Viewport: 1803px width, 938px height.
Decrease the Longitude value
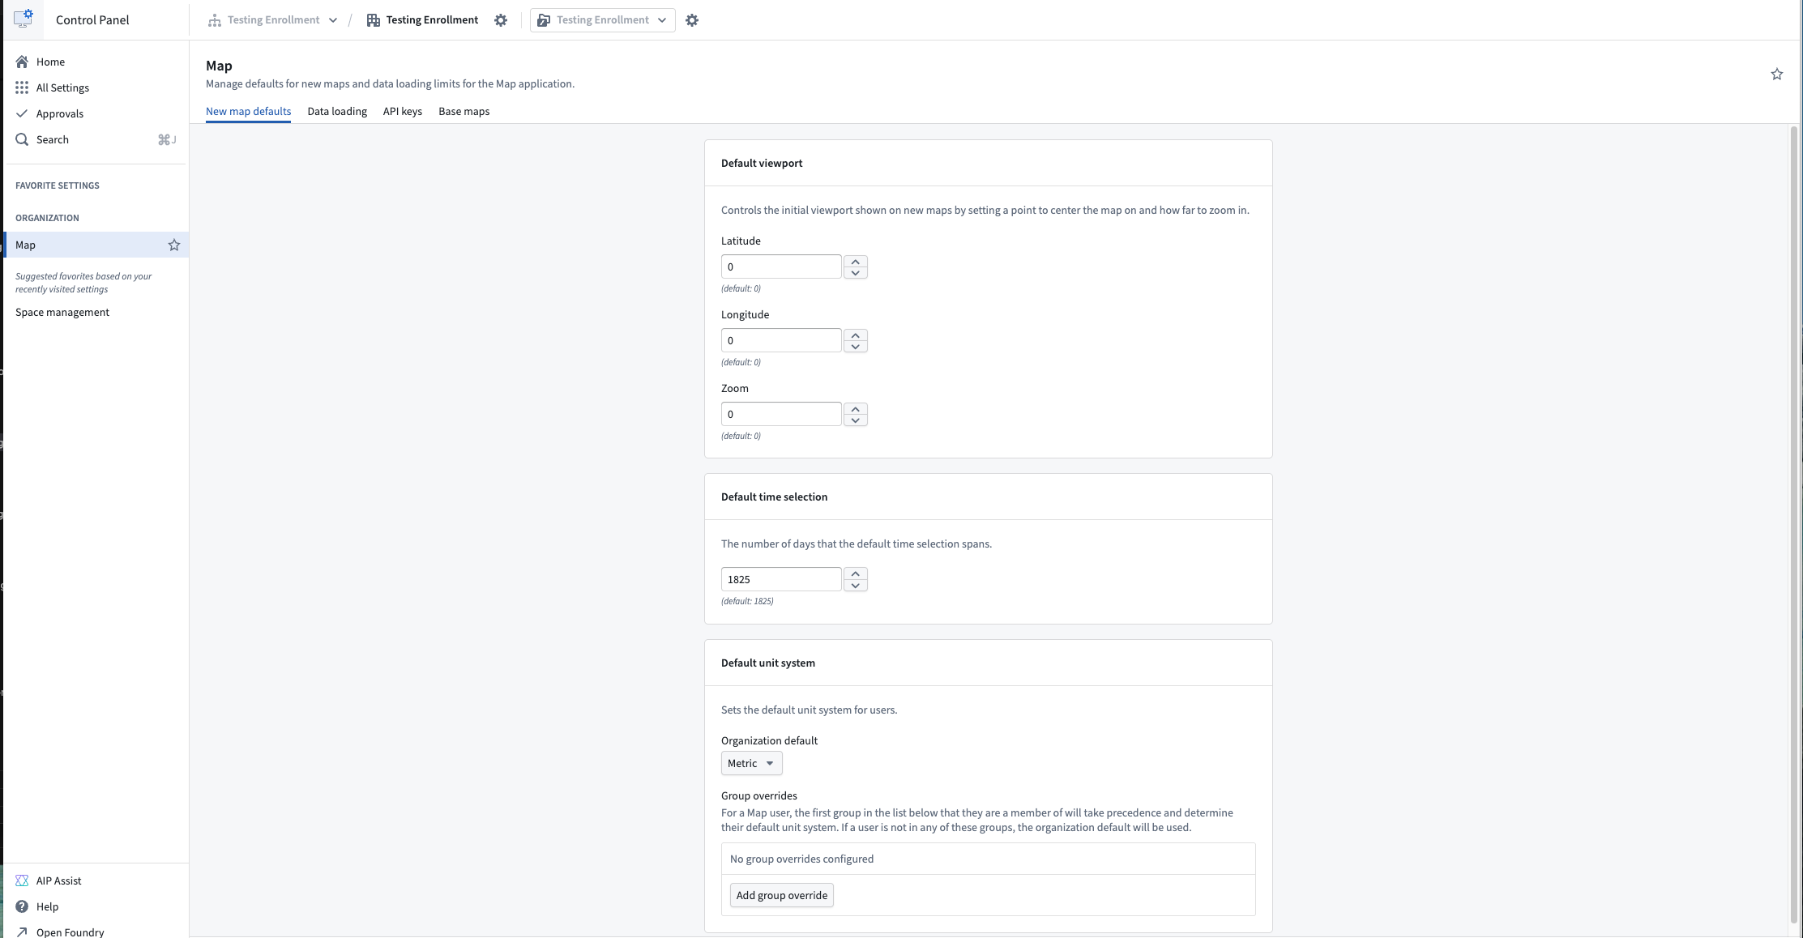point(856,347)
